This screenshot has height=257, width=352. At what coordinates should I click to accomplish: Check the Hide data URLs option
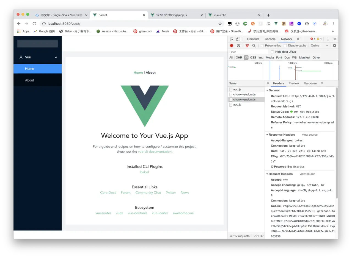272,52
